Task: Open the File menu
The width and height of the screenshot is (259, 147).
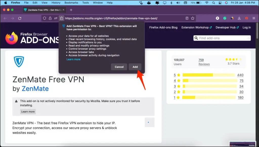Action: tap(26, 3)
